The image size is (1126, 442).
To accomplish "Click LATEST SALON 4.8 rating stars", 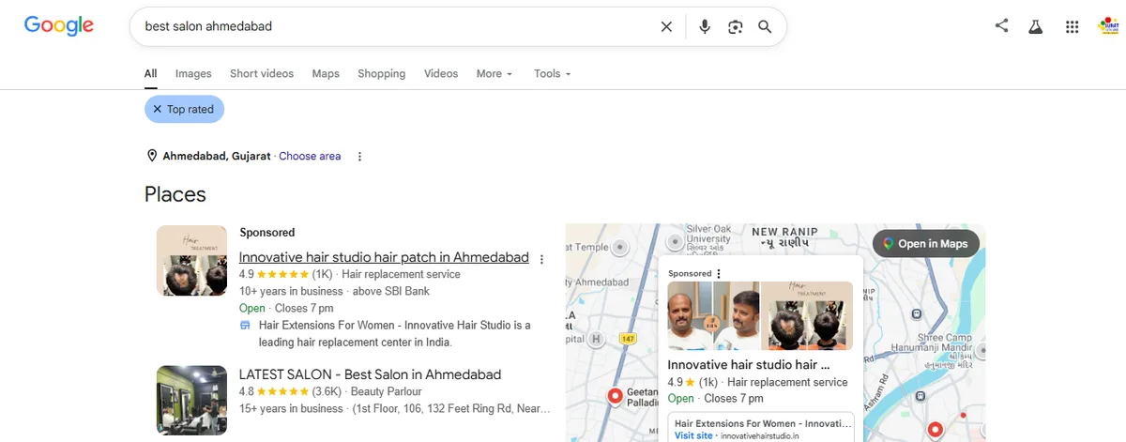I will [x=282, y=391].
